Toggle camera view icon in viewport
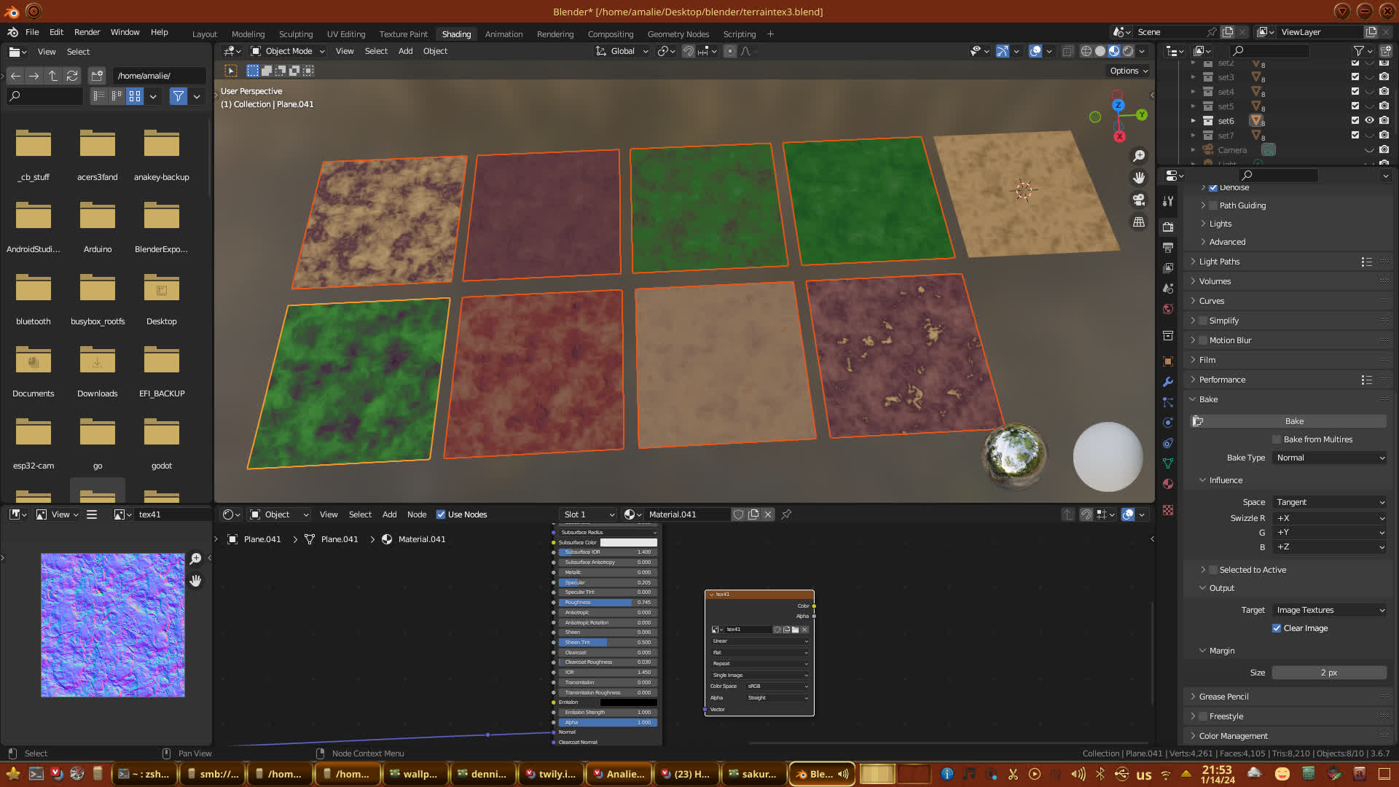 tap(1139, 200)
